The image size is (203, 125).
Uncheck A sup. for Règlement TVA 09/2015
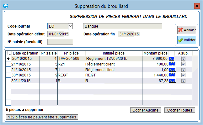tap(183, 59)
